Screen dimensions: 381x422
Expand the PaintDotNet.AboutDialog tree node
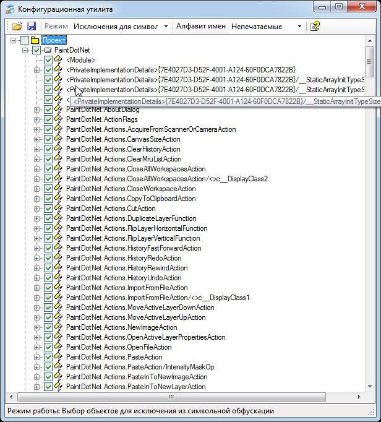(37, 110)
